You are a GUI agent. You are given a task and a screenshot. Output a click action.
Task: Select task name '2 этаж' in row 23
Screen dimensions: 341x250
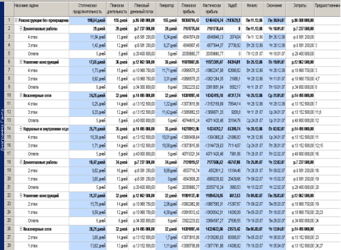point(32,204)
